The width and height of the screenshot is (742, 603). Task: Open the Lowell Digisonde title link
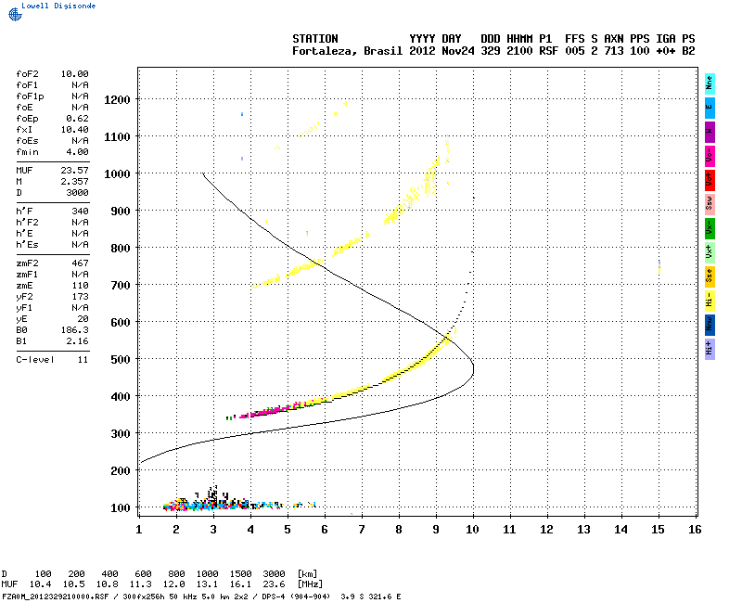coord(58,6)
